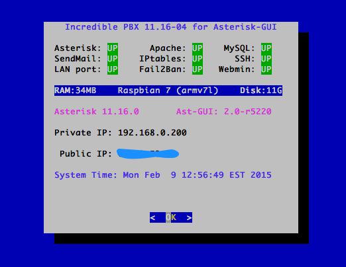Click the OK button
Viewport: 346px width, 267px height.
coord(171,217)
